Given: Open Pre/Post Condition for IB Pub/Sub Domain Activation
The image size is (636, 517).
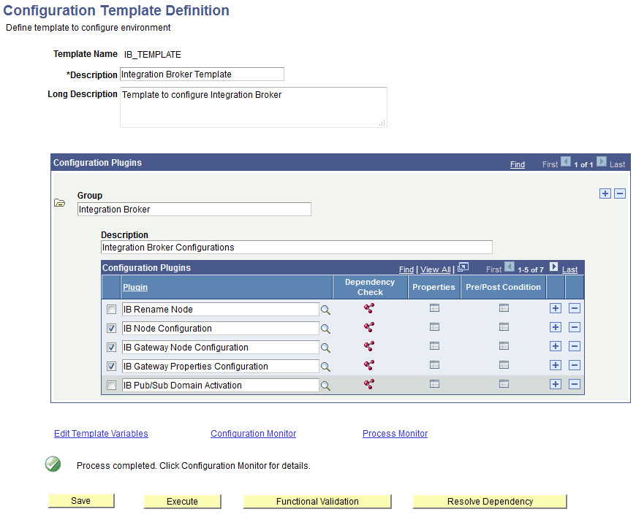Looking at the screenshot, I should pos(504,384).
